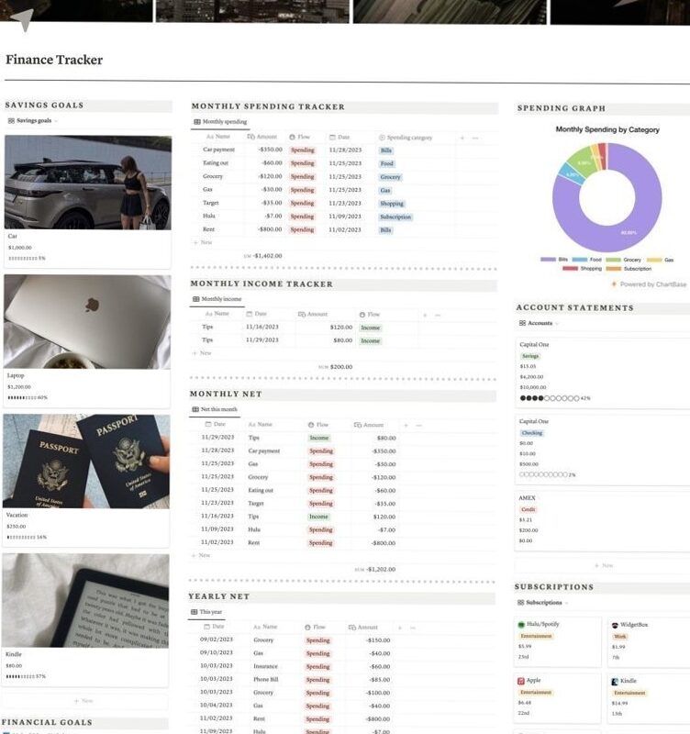Open the Hulu/Spotify subscription card

[558, 641]
